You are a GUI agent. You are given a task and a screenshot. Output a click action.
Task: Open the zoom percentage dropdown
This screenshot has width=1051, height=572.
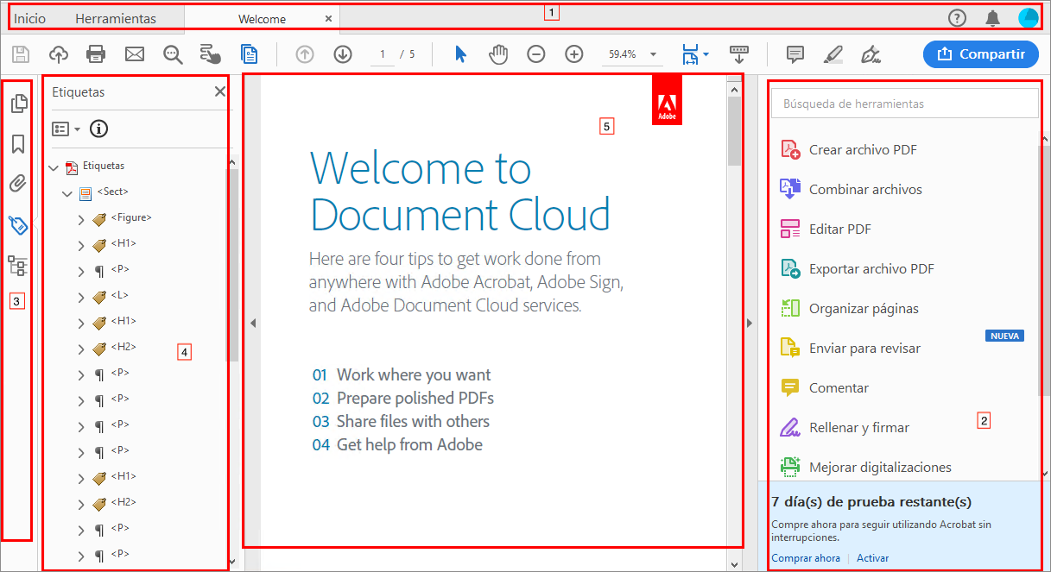(655, 54)
